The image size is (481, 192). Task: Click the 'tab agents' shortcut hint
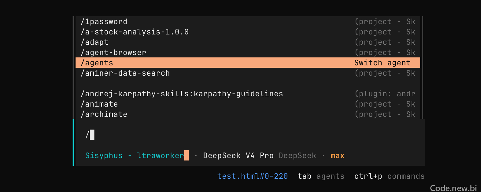(321, 176)
